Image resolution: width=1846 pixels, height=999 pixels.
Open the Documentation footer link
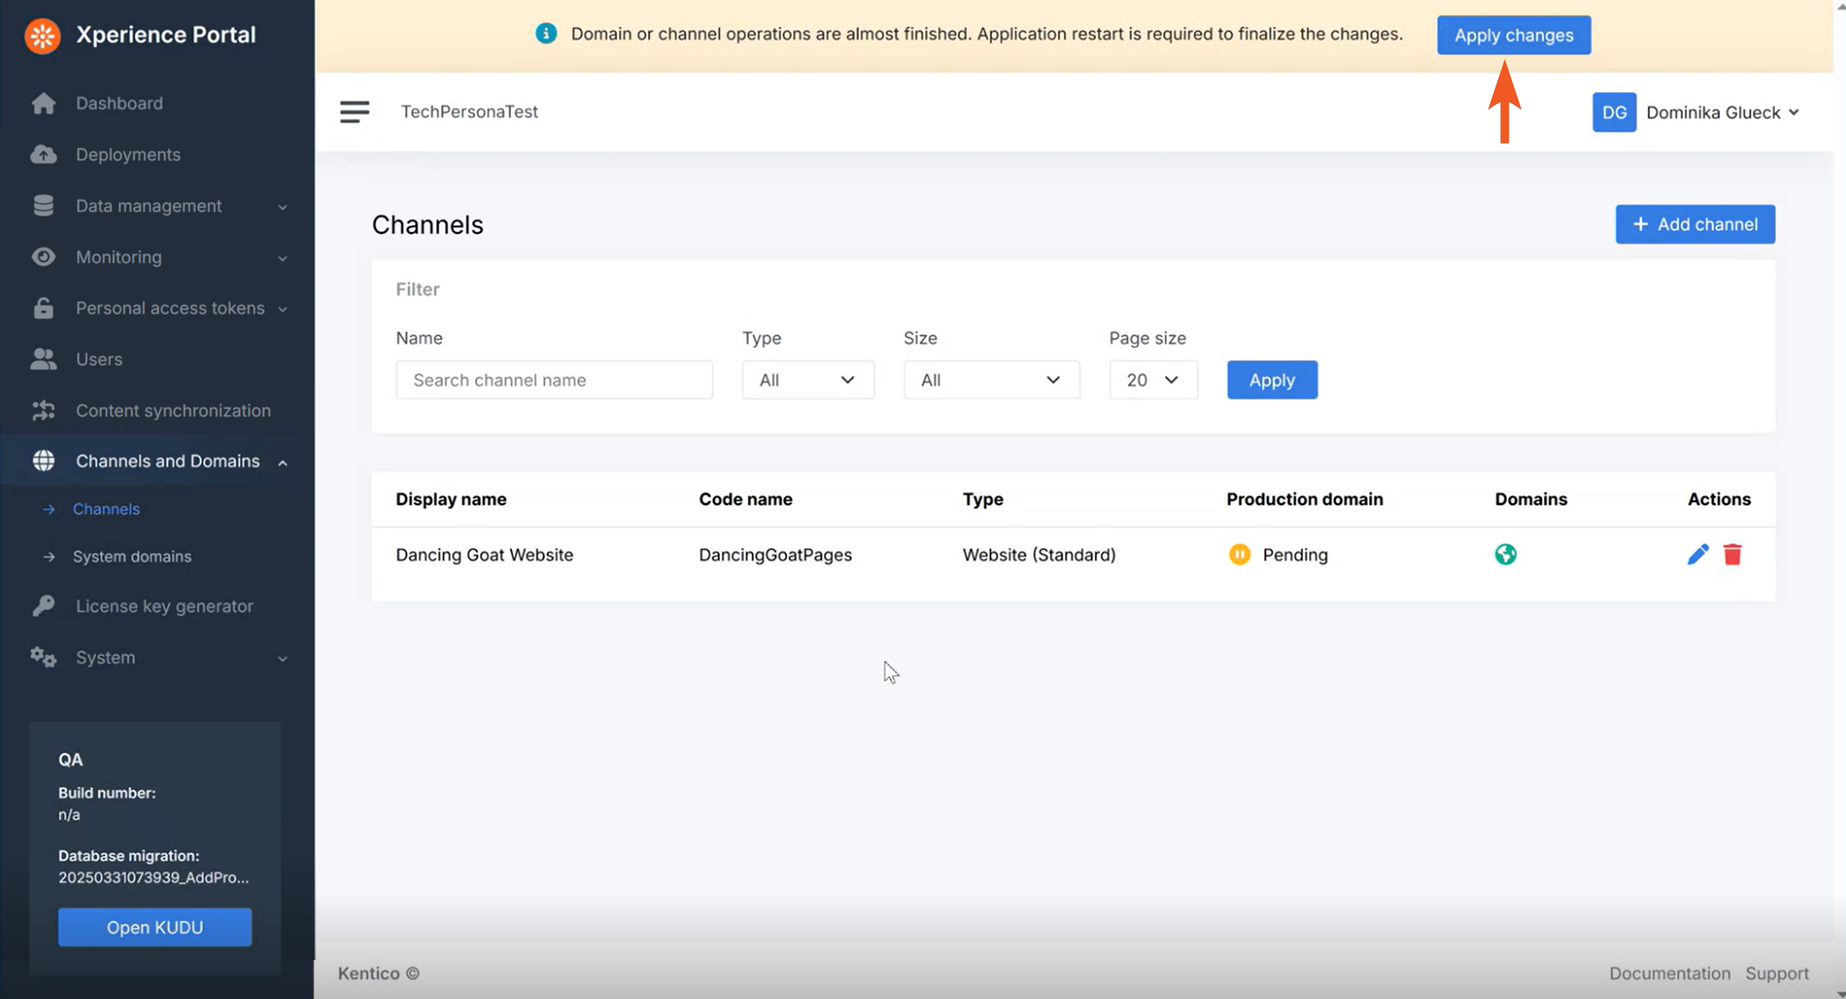pos(1669,973)
